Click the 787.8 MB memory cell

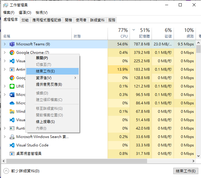141,44
